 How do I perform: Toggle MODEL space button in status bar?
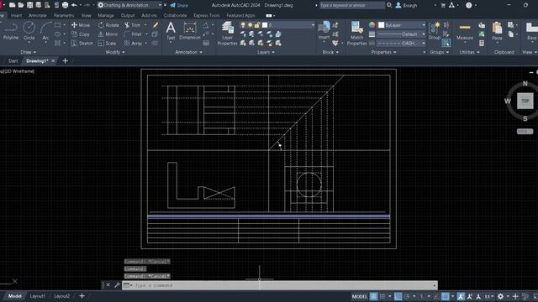coord(360,296)
